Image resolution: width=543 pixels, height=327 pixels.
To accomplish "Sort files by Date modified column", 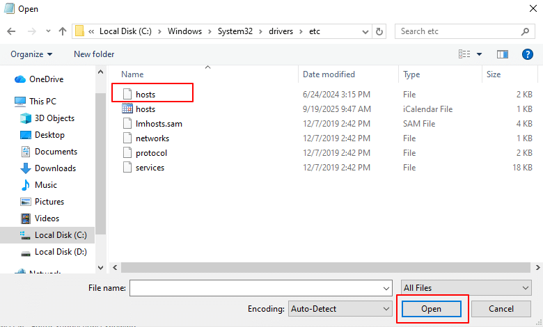I will coord(329,74).
